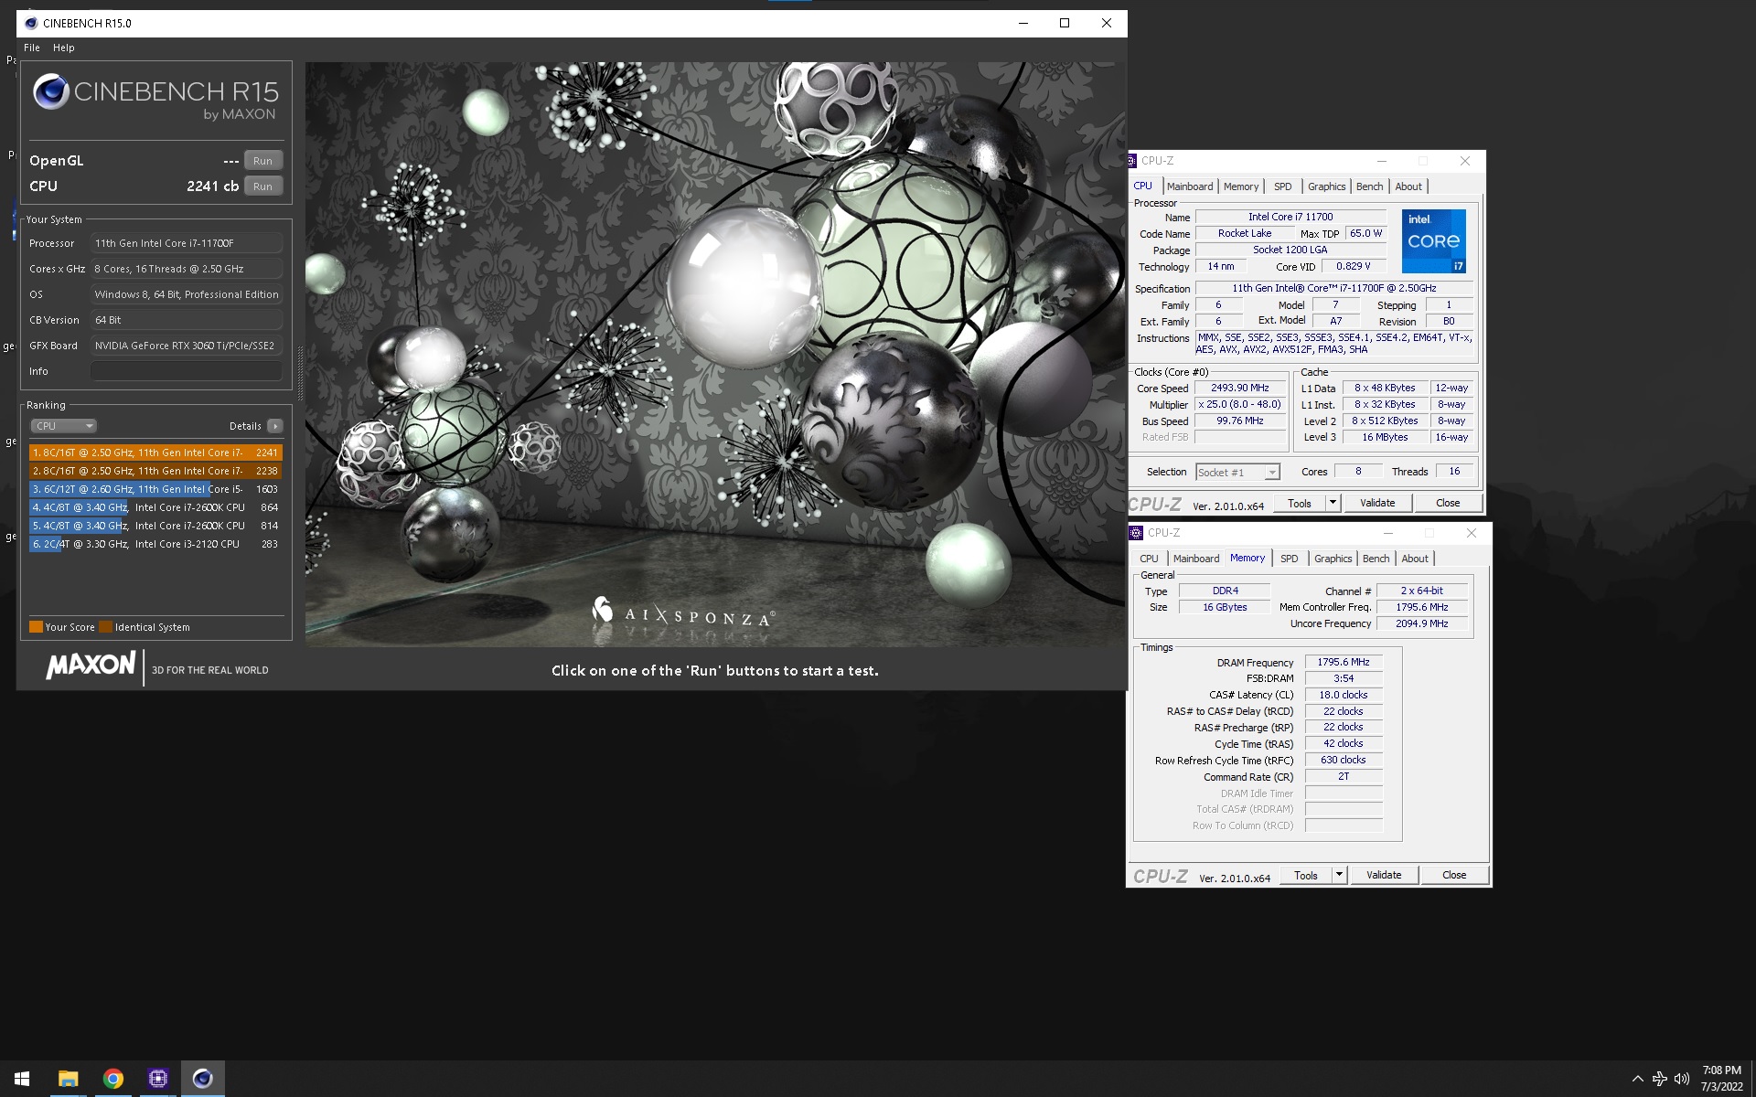This screenshot has height=1097, width=1756.
Task: Select i3-2120 ranking entry scoring 283
Action: (155, 544)
